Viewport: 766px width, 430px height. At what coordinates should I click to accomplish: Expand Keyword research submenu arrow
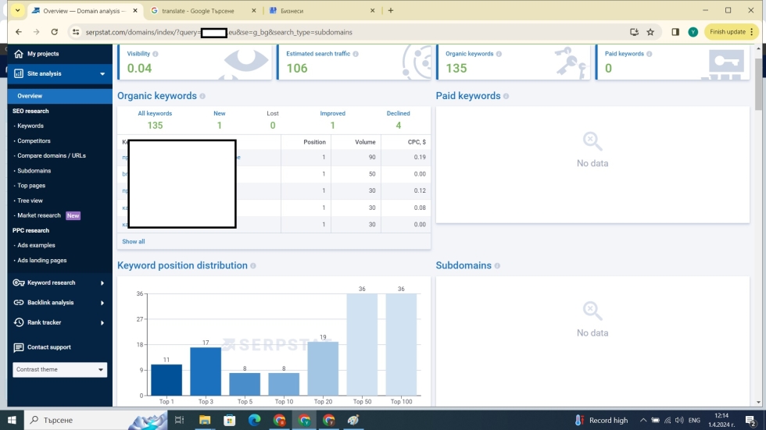tap(102, 283)
